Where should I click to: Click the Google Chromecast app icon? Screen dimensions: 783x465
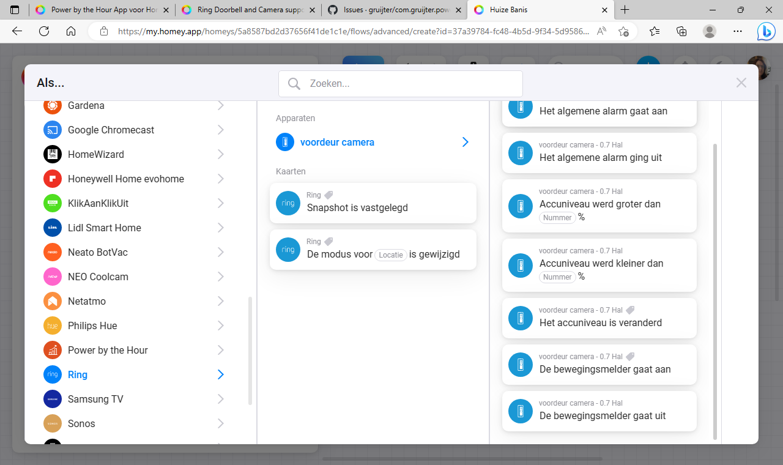pyautogui.click(x=53, y=130)
